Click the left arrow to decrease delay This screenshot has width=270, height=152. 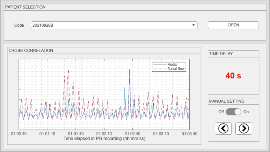pyautogui.click(x=223, y=128)
